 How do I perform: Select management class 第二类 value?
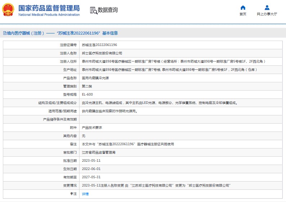tap(87, 86)
